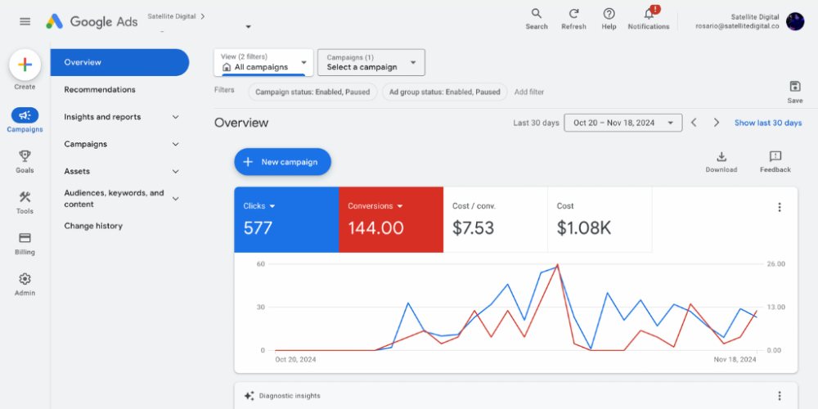Click the New campaign button
This screenshot has width=818, height=409.
click(283, 162)
